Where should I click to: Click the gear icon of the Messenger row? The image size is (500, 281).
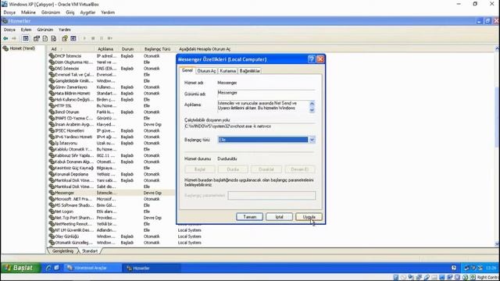click(52, 193)
